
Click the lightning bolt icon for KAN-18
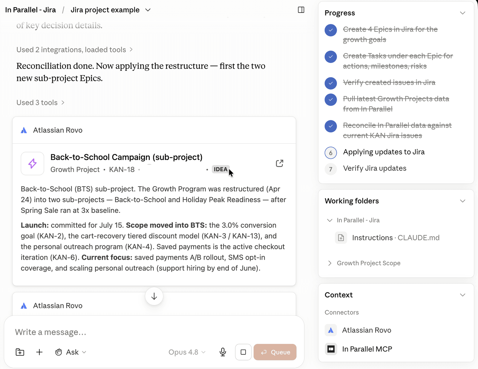click(33, 163)
